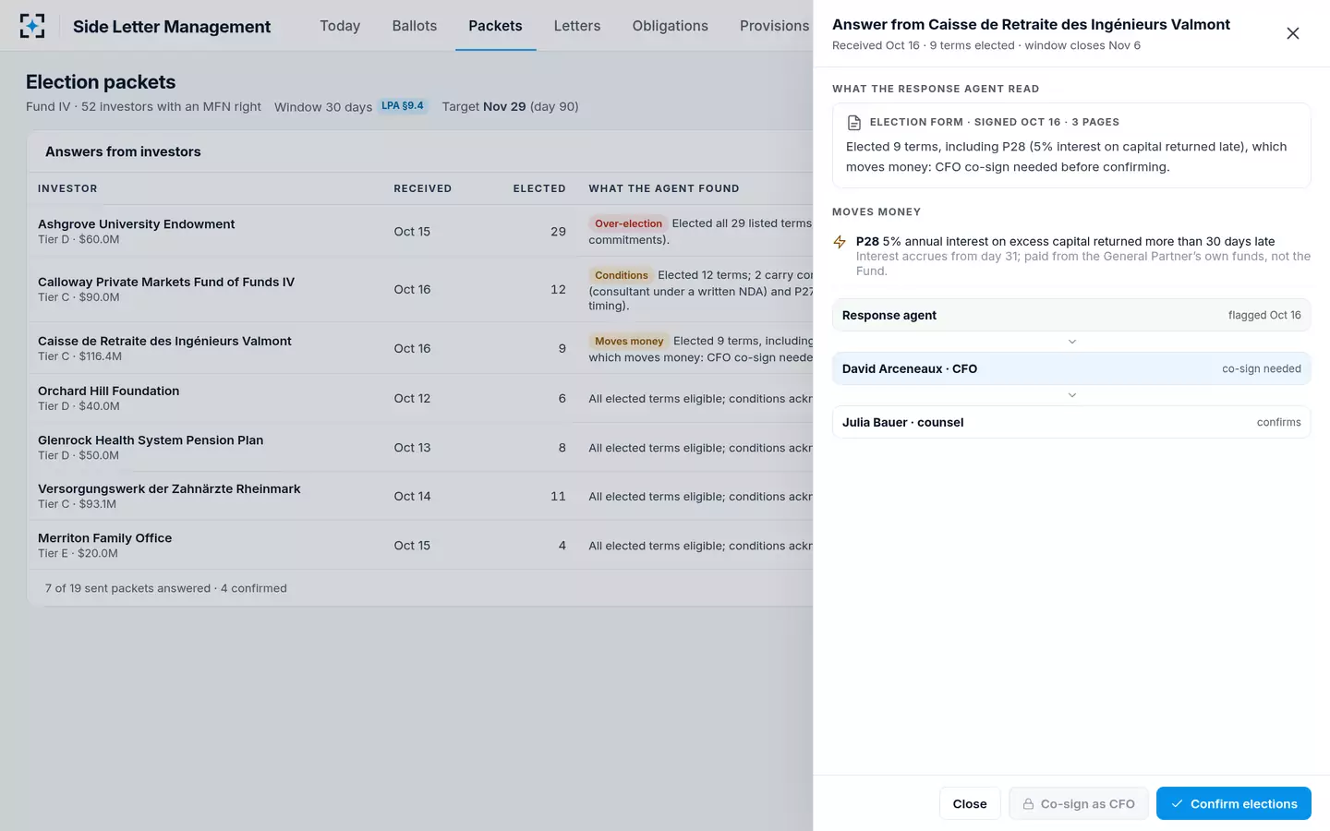Click the Close button in the panel footer
Screen dimensions: 1330x831
(970, 804)
